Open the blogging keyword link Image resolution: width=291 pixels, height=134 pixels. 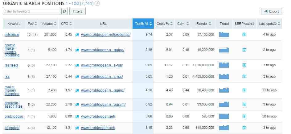[x=12, y=128]
